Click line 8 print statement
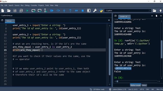This screenshot has height=91, width=163. pyautogui.click(x=47, y=28)
